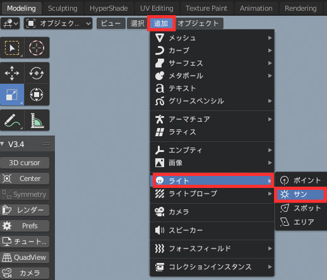The width and height of the screenshot is (327, 280).
Task: Expand the メッシュ submenu arrow
Action: pos(270,38)
